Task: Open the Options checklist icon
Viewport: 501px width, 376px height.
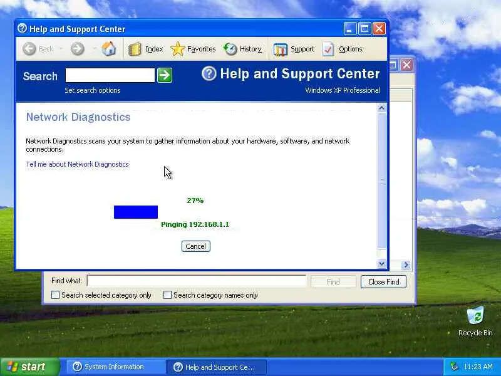Action: (x=328, y=50)
